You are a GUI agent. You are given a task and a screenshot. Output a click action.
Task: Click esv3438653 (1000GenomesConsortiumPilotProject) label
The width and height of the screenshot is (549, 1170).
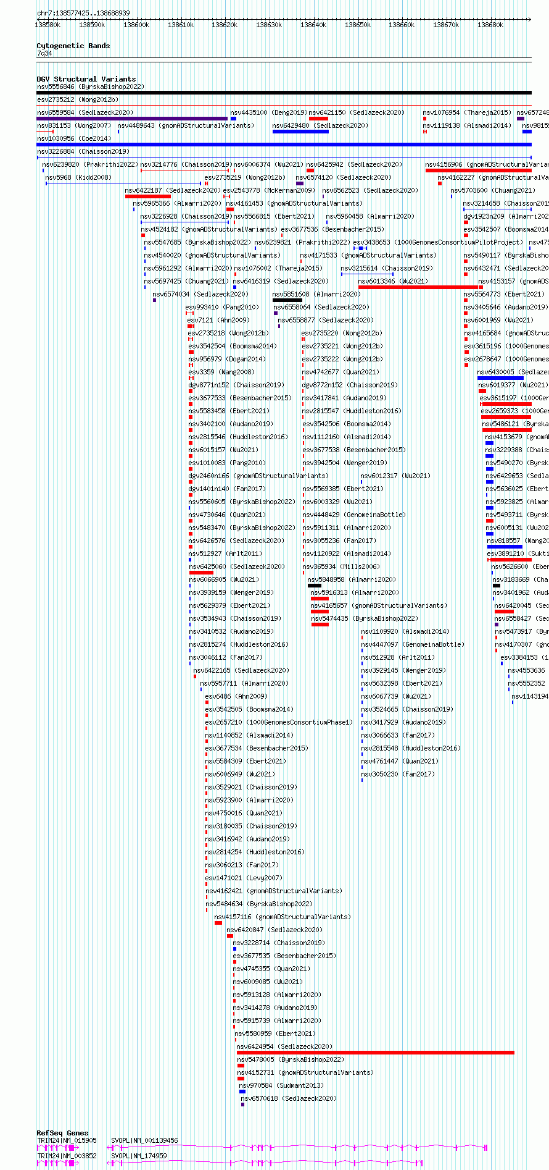pos(438,243)
